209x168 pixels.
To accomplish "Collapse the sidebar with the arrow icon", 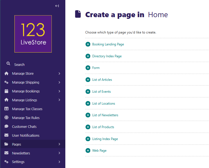I will (57, 6).
